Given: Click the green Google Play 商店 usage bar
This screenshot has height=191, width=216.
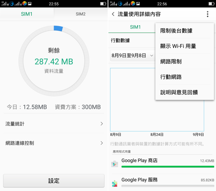Looking at the screenshot, I should (168, 167).
